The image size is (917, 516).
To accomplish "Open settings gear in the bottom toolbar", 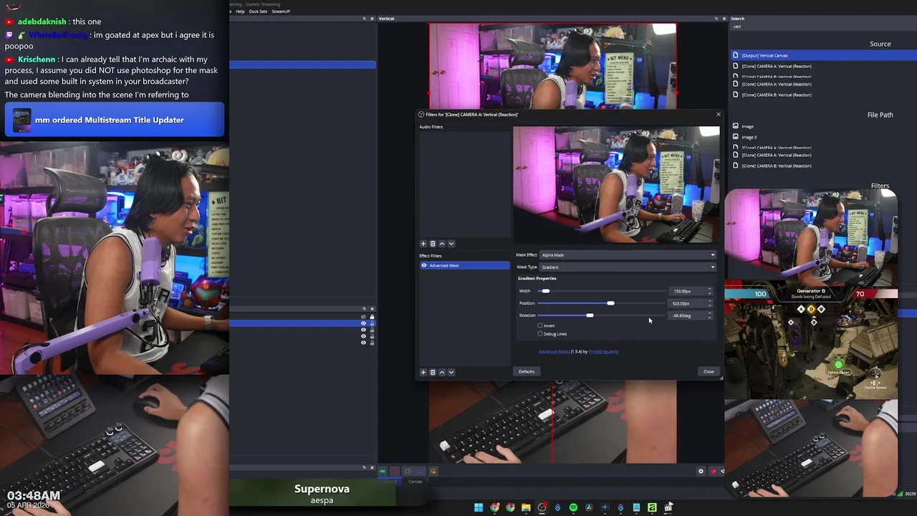I will click(701, 471).
